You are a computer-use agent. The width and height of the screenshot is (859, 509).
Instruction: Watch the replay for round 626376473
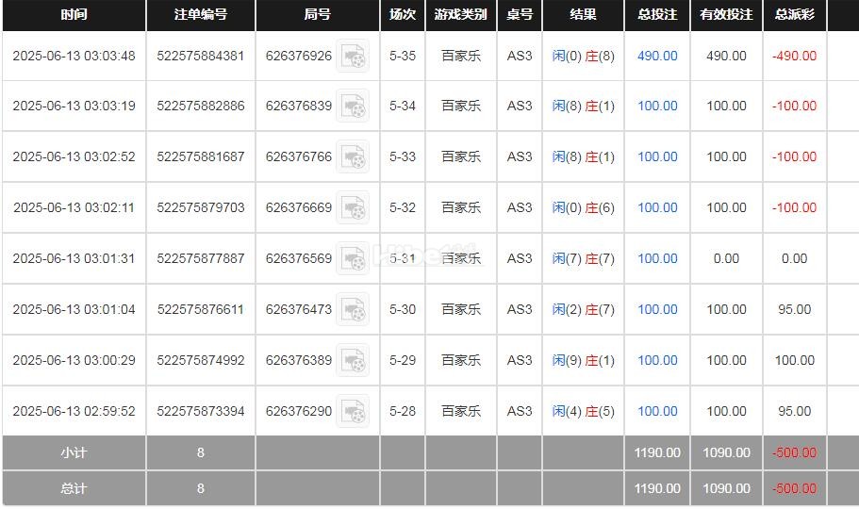tap(353, 310)
